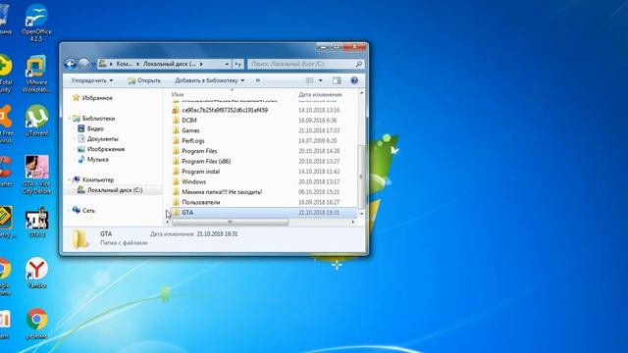
Task: Open the uTorrent desktop shortcut
Action: coord(36,121)
